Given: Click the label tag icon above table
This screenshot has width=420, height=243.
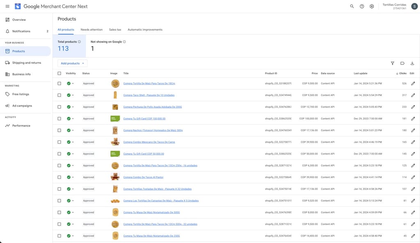Looking at the screenshot, I should click(402, 63).
